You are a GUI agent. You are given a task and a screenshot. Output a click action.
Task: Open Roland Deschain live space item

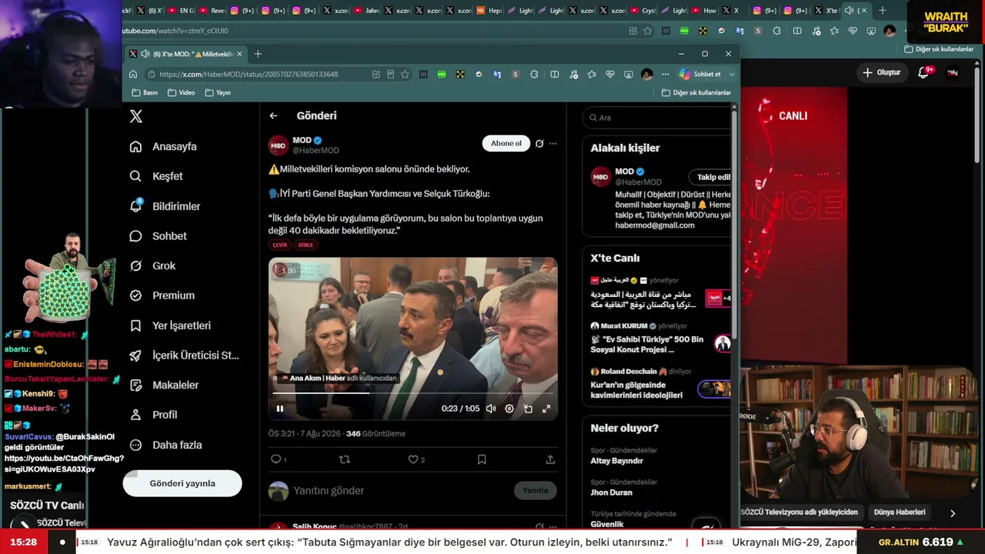(x=656, y=383)
